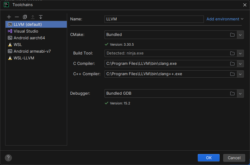Click the WSL-LLVM penguin icon

[x=10, y=58]
